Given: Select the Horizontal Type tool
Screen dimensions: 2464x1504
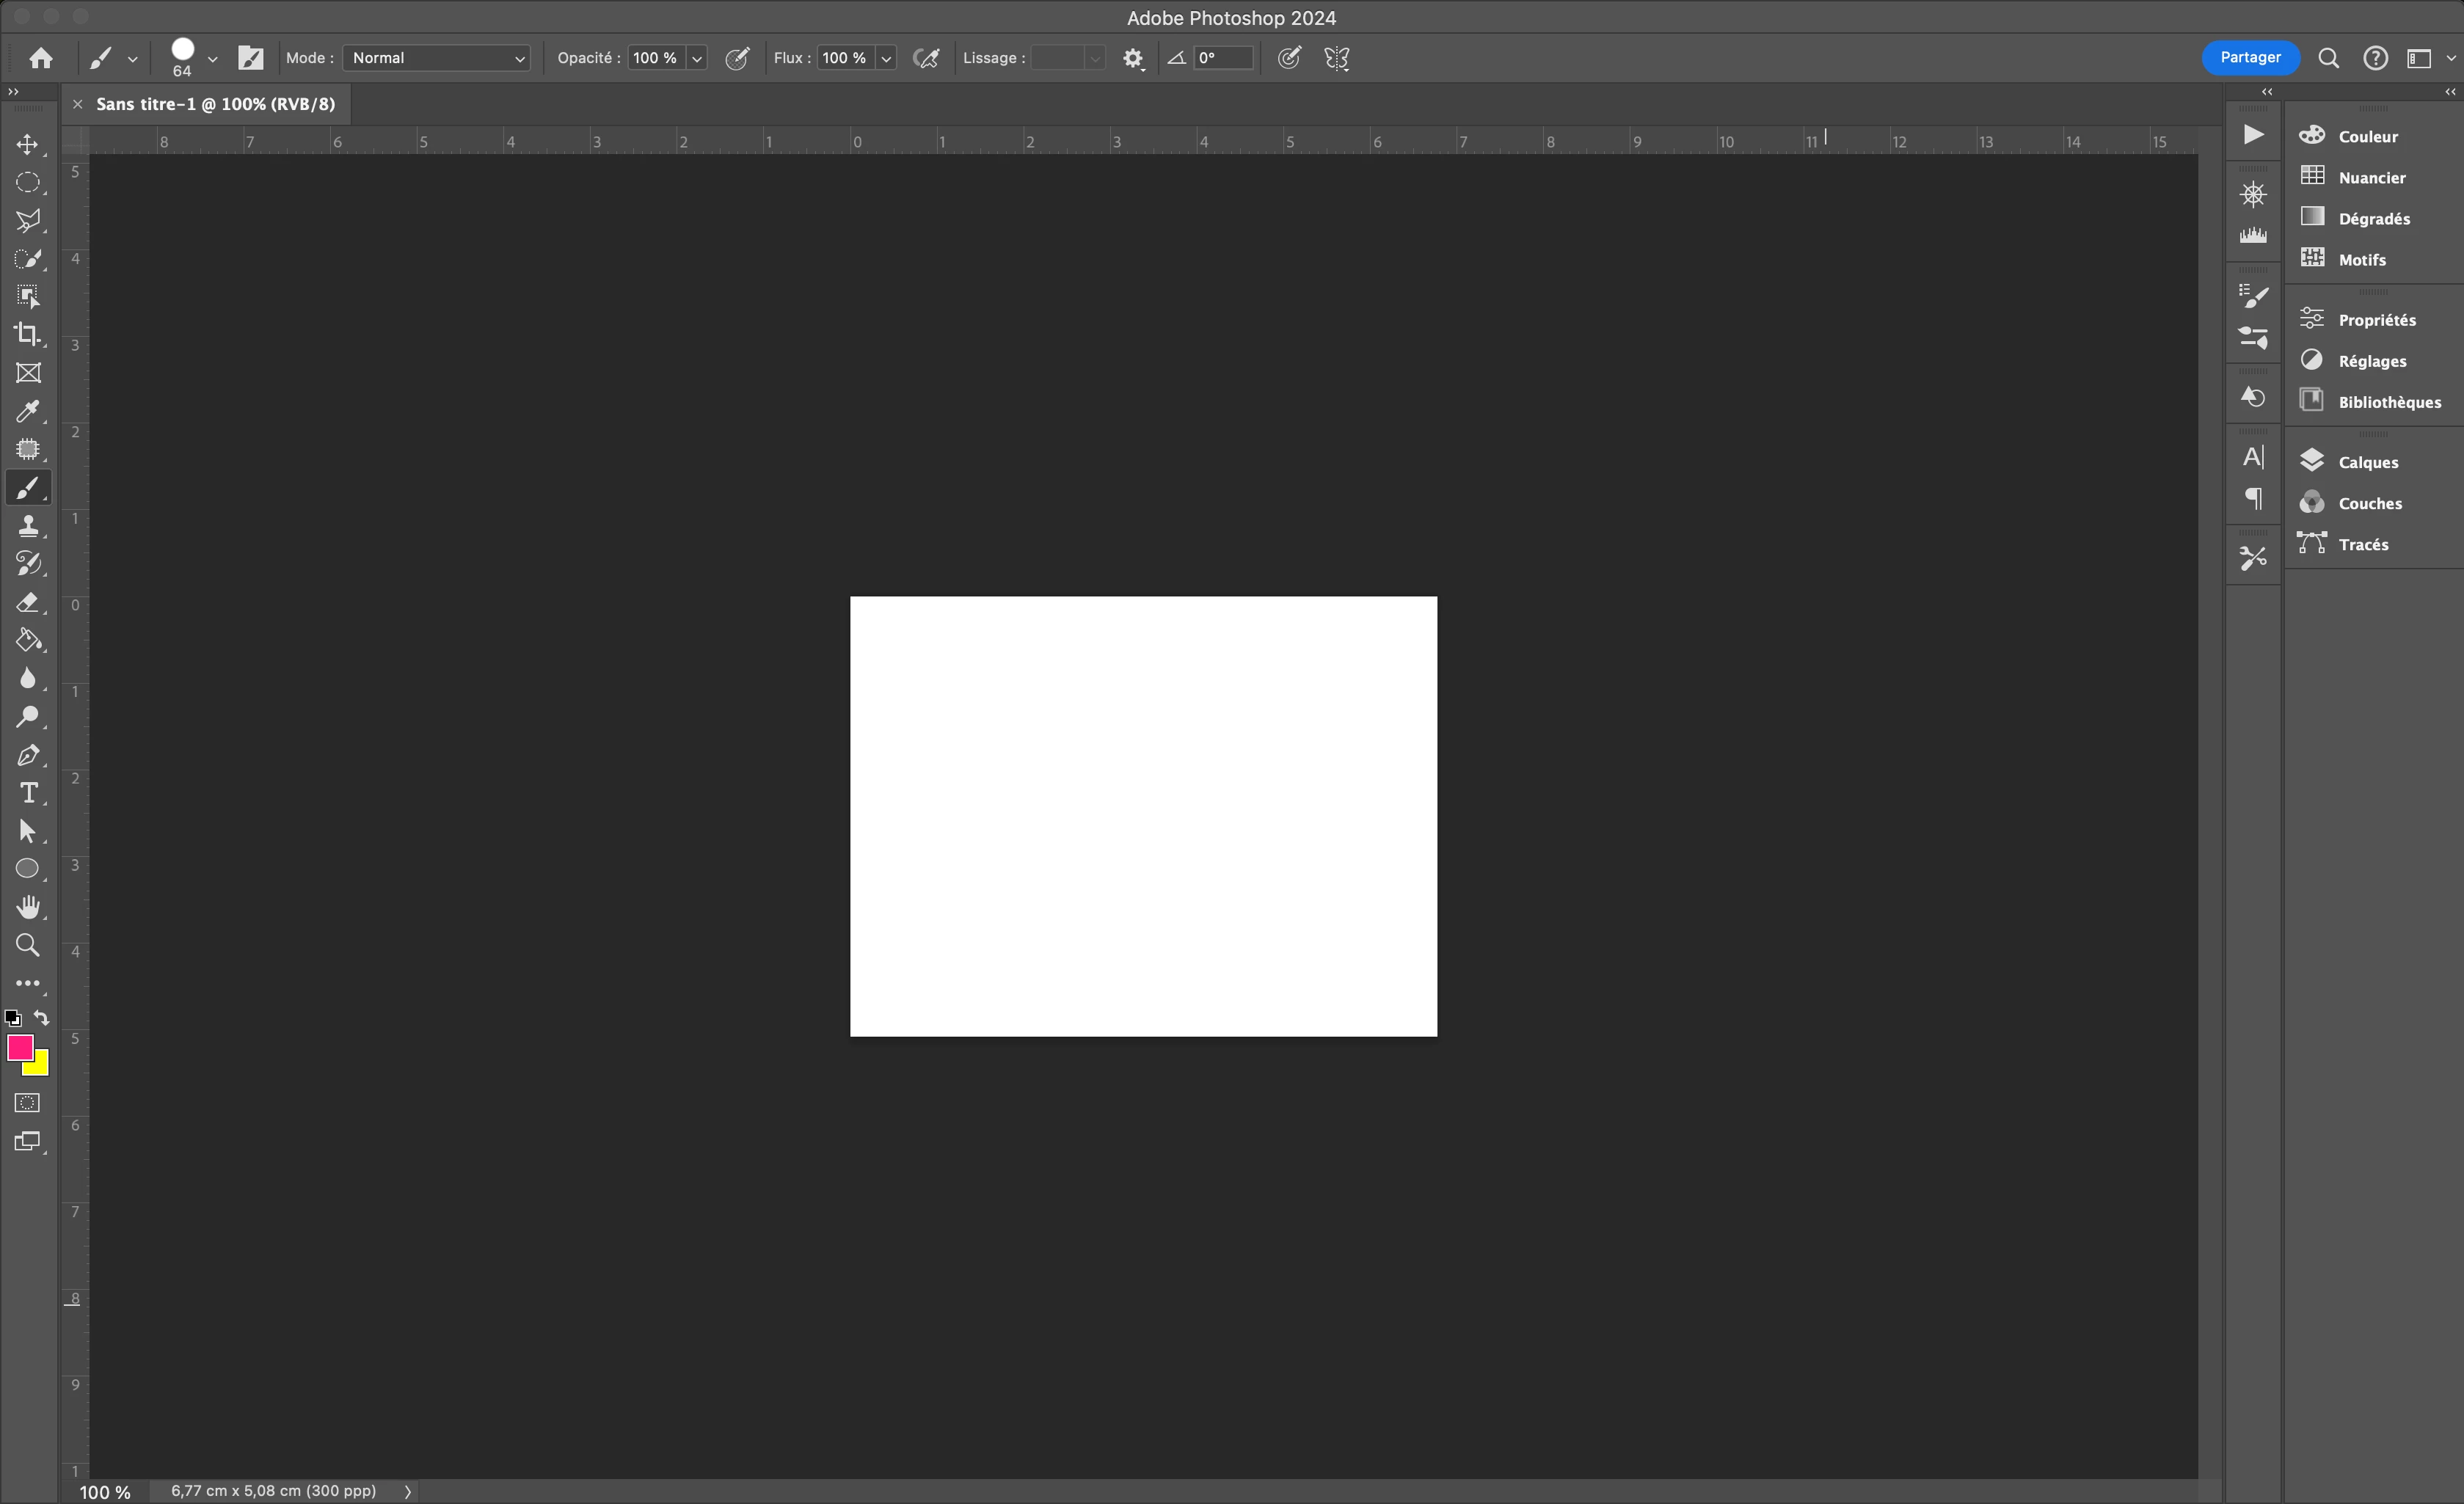Looking at the screenshot, I should point(27,793).
